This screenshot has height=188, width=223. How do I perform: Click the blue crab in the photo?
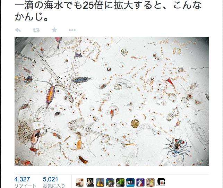177,146
